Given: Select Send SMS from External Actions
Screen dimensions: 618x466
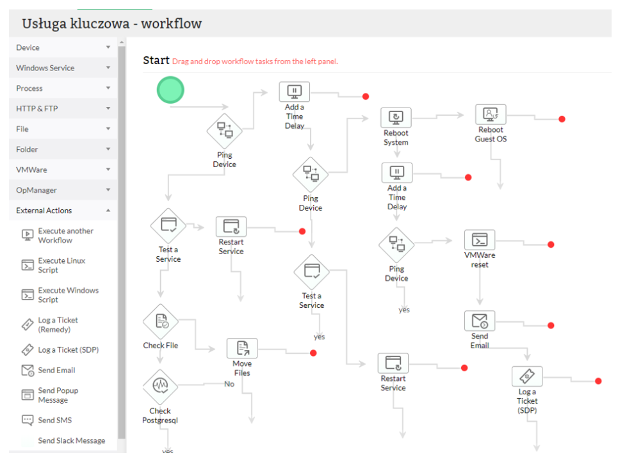Looking at the screenshot, I should (x=54, y=421).
